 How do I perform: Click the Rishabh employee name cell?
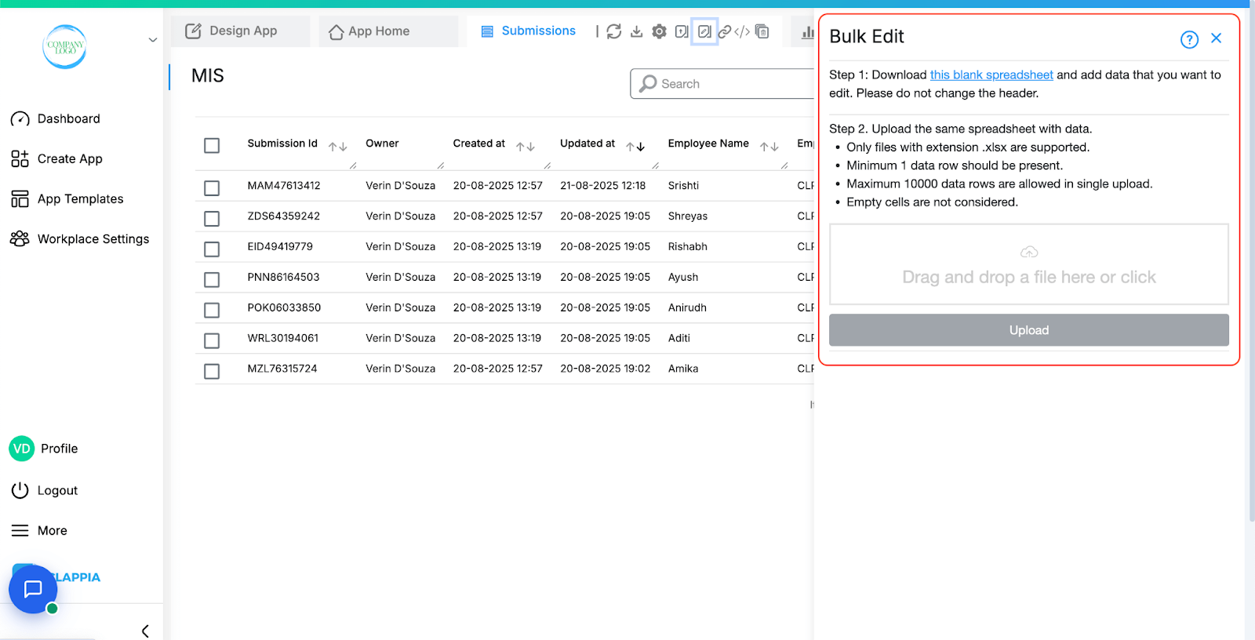[x=688, y=247]
